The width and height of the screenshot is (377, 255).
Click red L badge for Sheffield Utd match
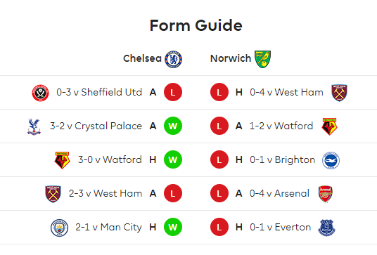(173, 92)
